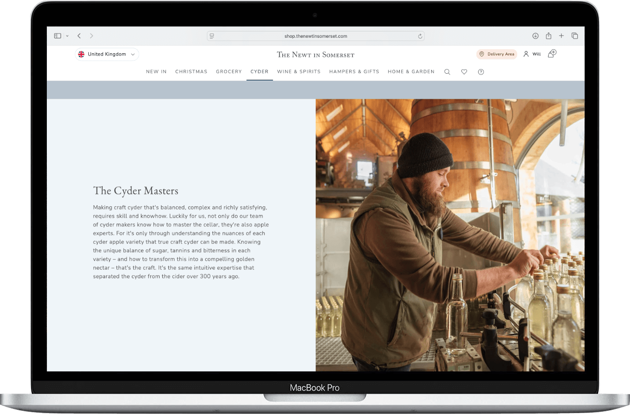Open the shopping basket icon
This screenshot has width=630, height=414.
(x=551, y=54)
